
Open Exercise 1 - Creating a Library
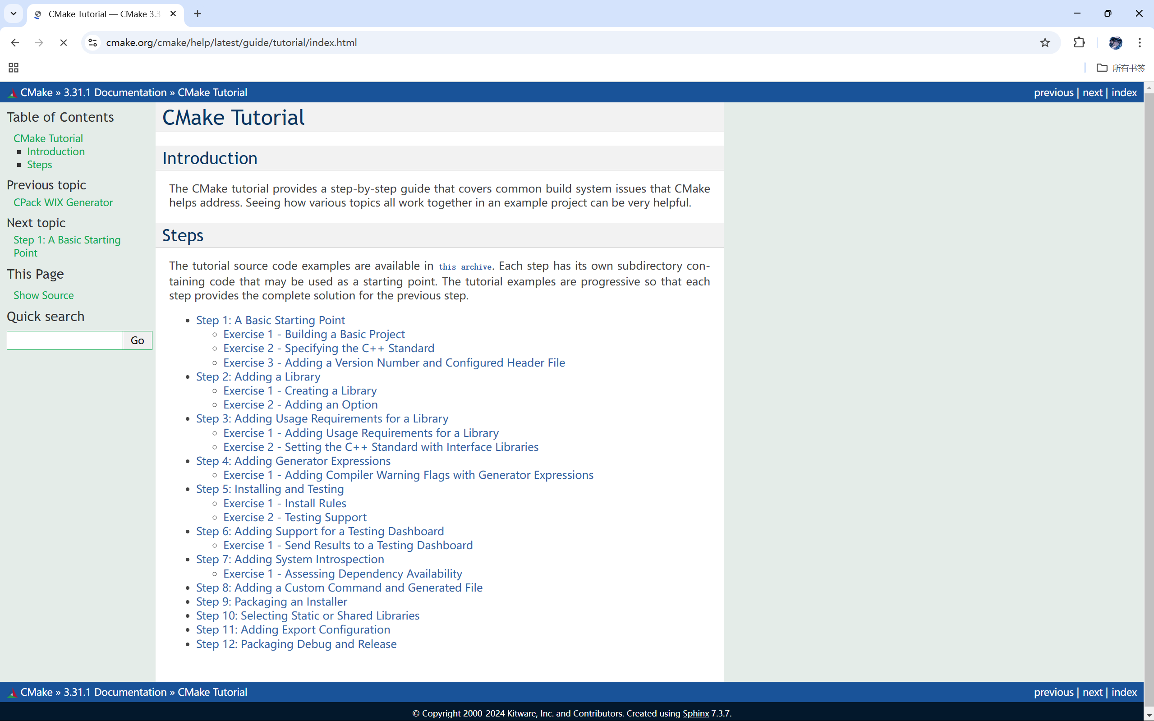coord(300,390)
